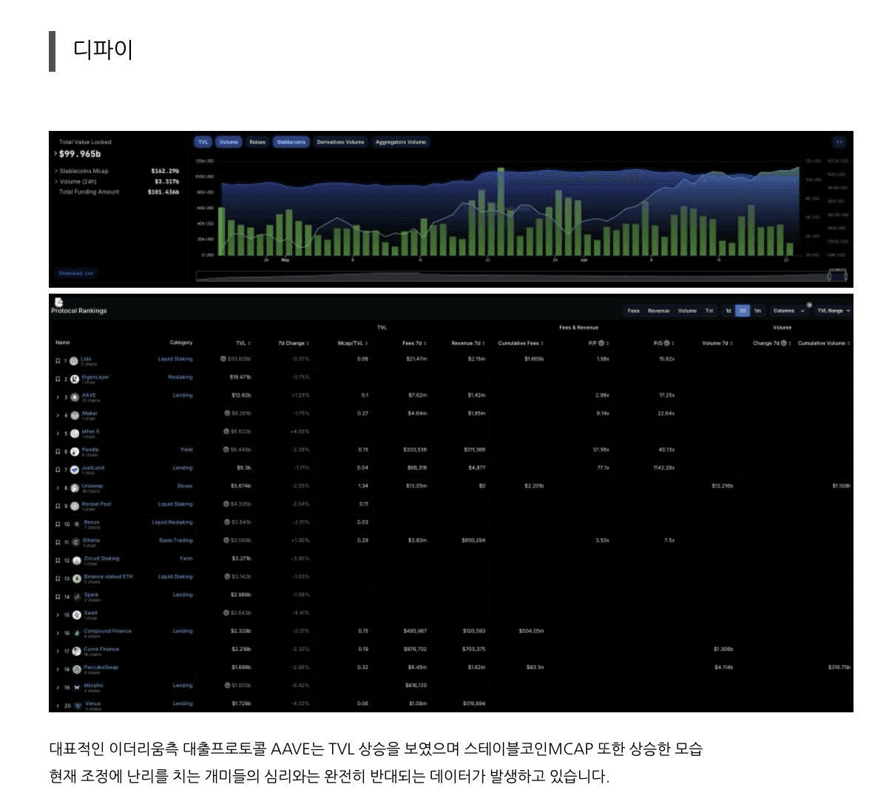889x790 pixels.
Task: Click the ether.fi protocol logo
Action: click(x=75, y=433)
